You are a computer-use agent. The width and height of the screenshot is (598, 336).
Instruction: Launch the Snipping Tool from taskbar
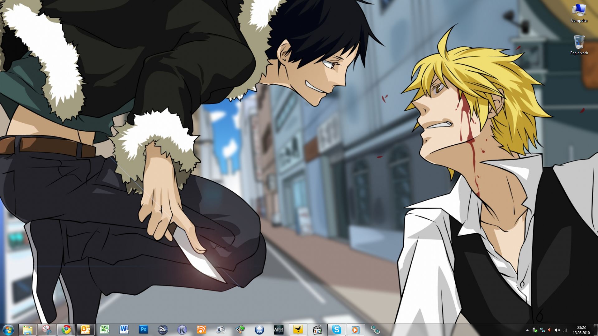coord(47,329)
